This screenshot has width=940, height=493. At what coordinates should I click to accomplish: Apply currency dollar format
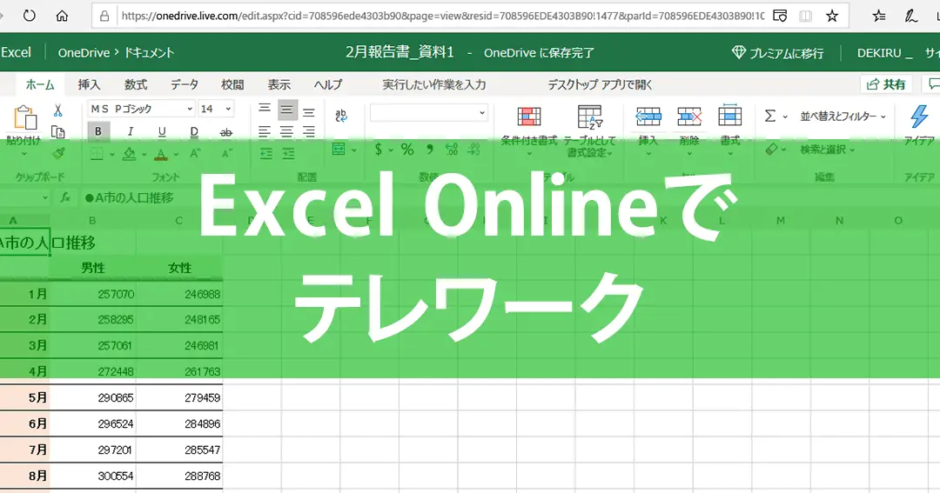378,150
